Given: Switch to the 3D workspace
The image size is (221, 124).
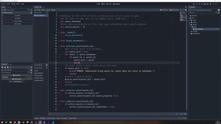Looking at the screenshot, I should click(103, 4).
